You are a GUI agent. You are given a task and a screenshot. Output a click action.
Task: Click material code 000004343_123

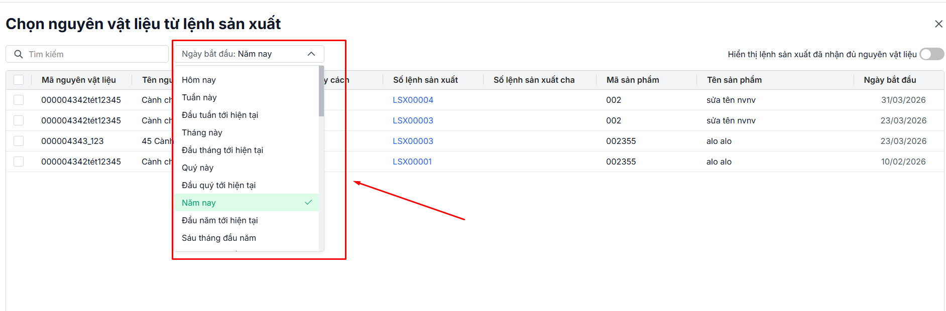[x=72, y=141]
